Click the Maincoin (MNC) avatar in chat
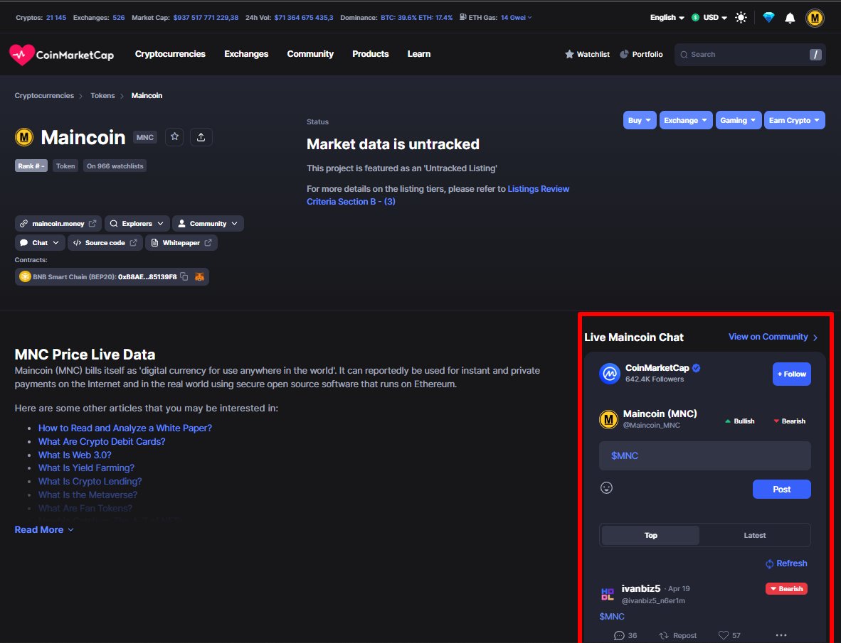The width and height of the screenshot is (841, 643). pos(608,419)
